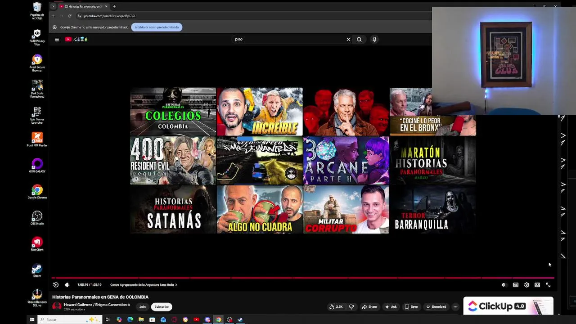Toggle closed captions in player
This screenshot has height=324, width=576.
coord(516,285)
